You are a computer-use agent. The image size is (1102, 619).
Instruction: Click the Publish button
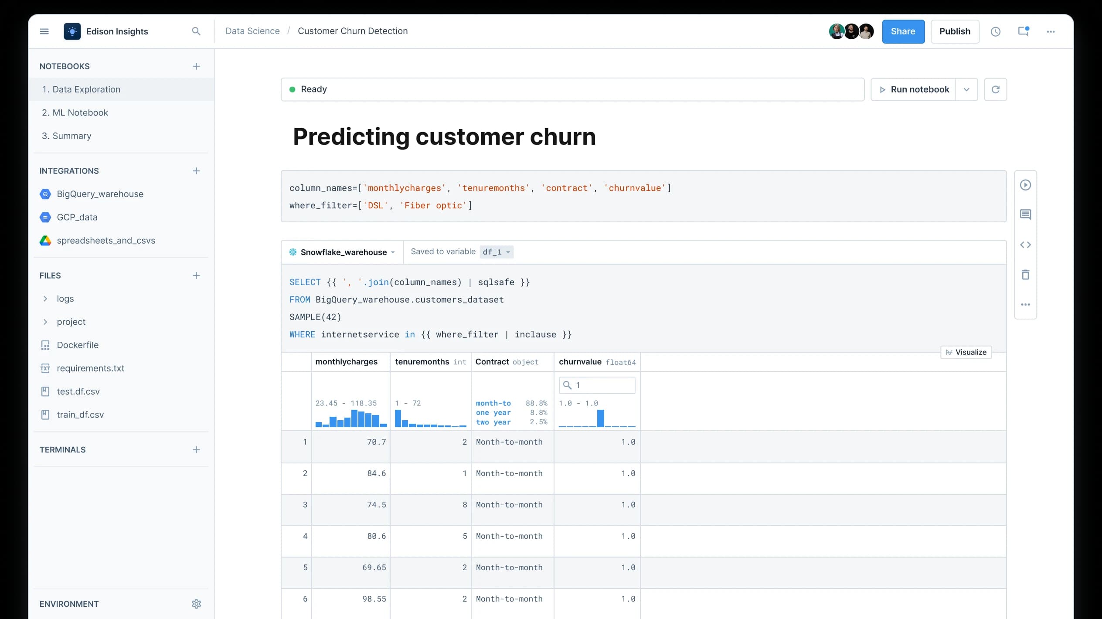click(954, 31)
